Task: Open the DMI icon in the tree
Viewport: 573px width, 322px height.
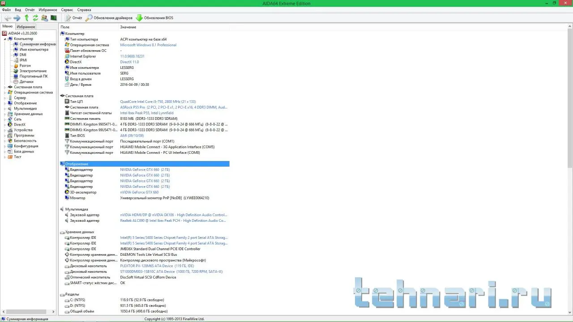Action: pos(16,55)
